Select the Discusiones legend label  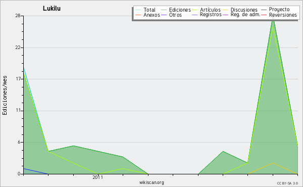tap(244, 10)
